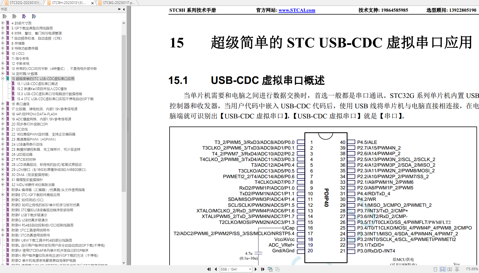Switch to the STC32G-20230131 document tab

tap(22, 3)
